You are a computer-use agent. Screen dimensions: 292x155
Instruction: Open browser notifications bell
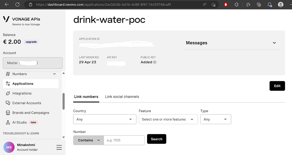(270, 5)
